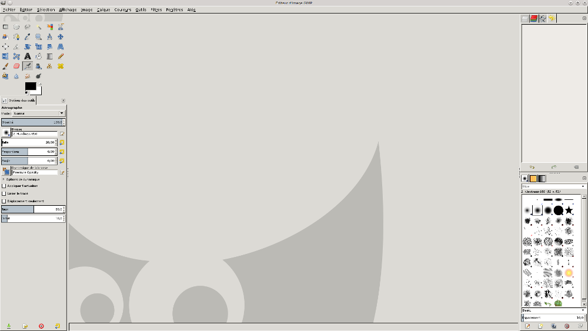Switch to the Layers dock tab
Image resolution: width=588 pixels, height=331 pixels.
525,18
